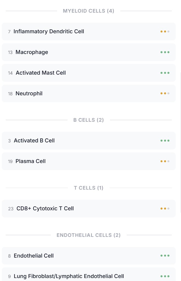Collapse the MYELOID CELLS section

tap(88, 11)
